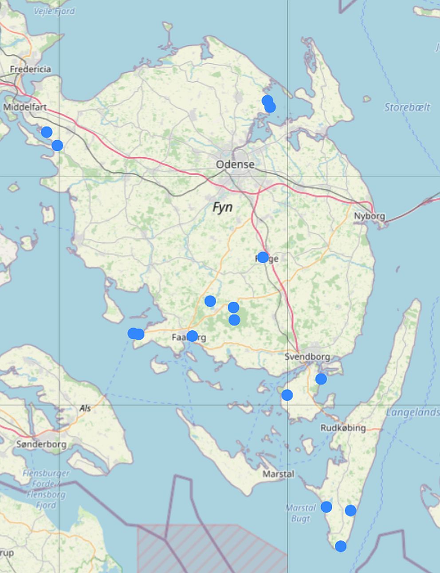The image size is (440, 573).
Task: Click the Odense city label
Action: 235,164
